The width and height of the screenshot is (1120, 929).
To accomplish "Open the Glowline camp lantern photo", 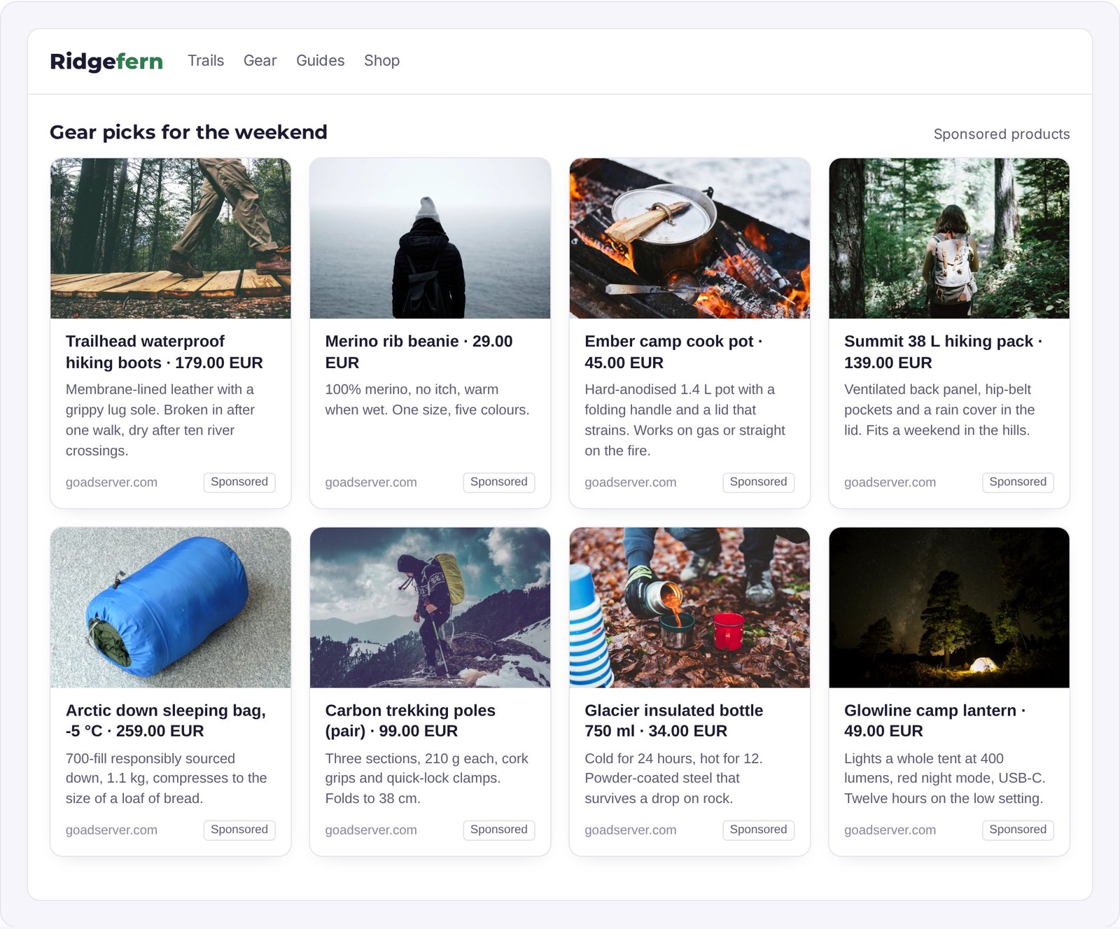I will tap(949, 608).
